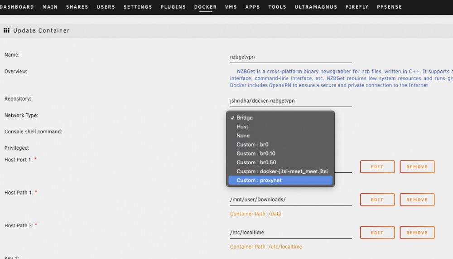Open the Tools tab
This screenshot has width=453, height=259.
coord(277,7)
